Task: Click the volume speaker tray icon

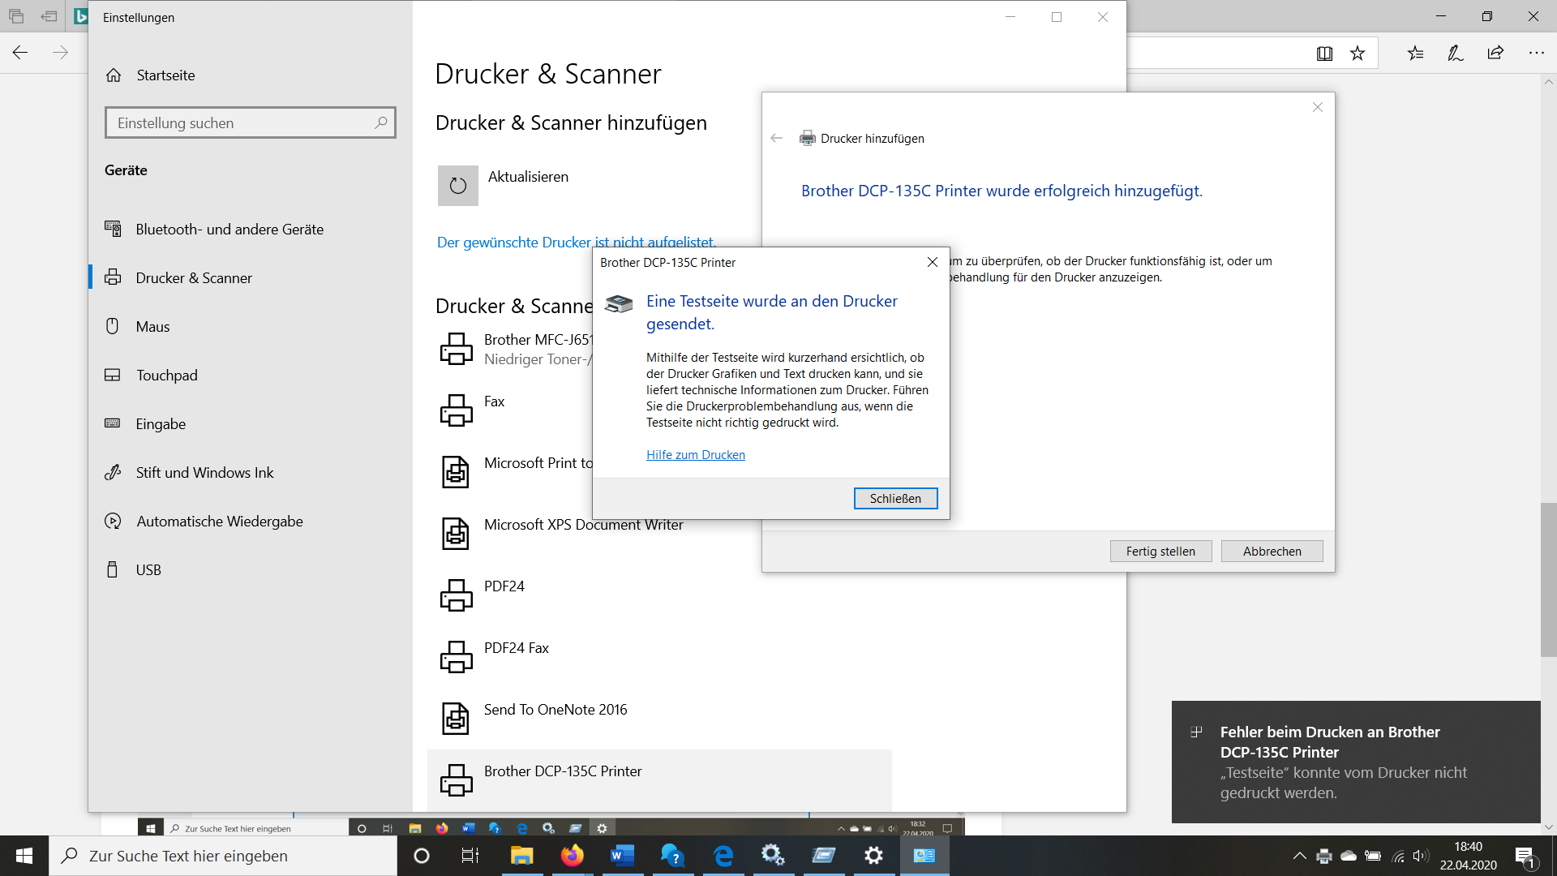Action: point(1420,856)
